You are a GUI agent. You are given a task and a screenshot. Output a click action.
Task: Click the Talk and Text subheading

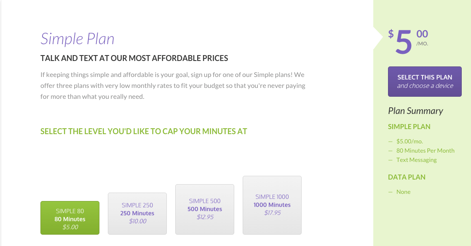(134, 58)
